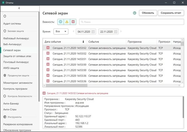Click the green help icon near Обновить
Viewport: 187px width, 132px height.
(x=135, y=13)
